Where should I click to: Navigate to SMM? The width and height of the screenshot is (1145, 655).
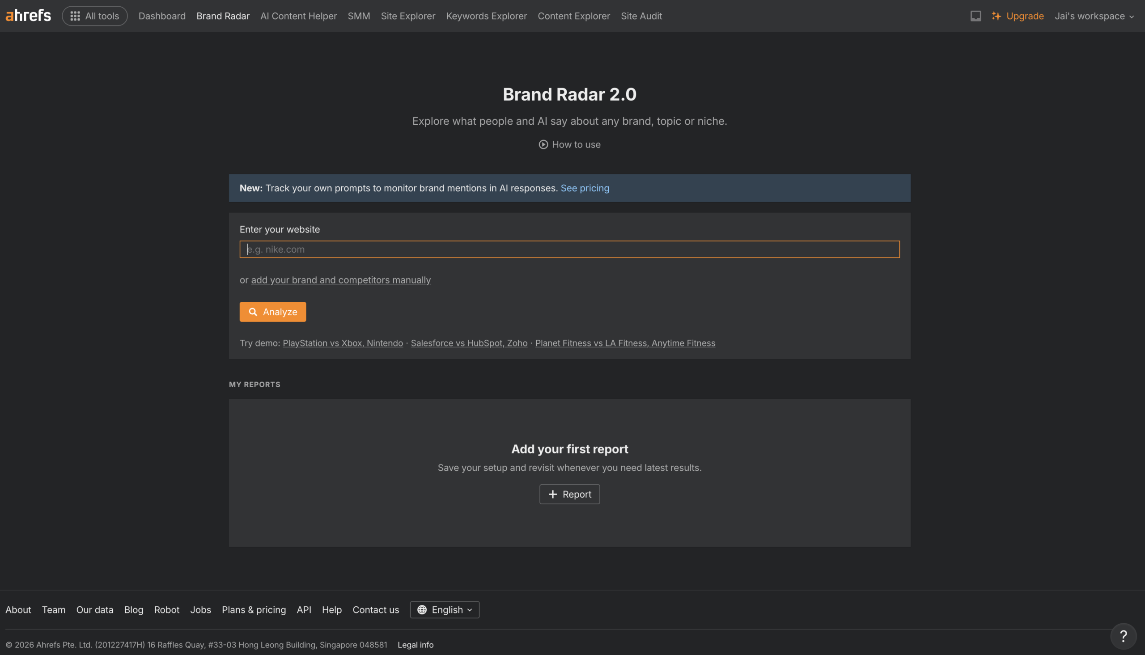[359, 16]
